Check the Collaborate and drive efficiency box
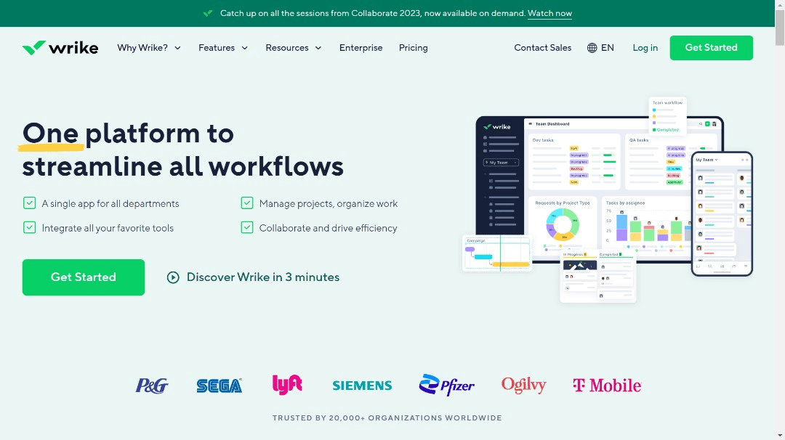 coord(246,227)
